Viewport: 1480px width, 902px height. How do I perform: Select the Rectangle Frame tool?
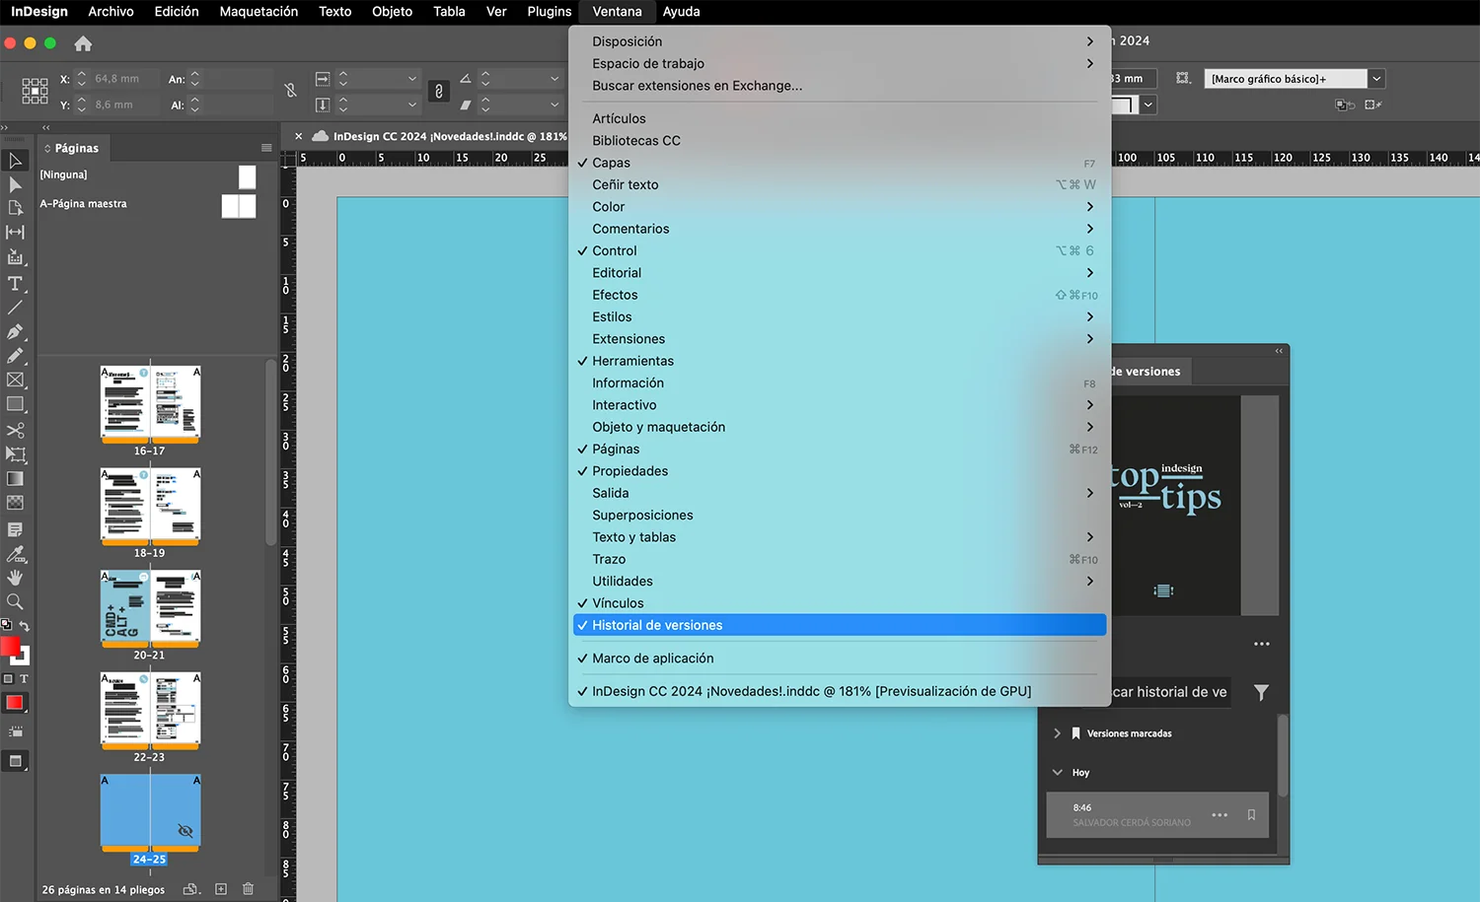(x=15, y=380)
